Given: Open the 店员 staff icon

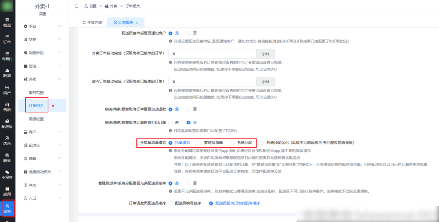Looking at the screenshot, I should tap(7, 138).
